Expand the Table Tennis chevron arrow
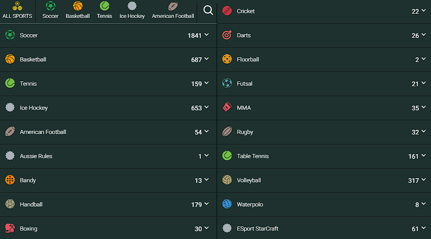Image resolution: width=431 pixels, height=239 pixels. tap(423, 156)
